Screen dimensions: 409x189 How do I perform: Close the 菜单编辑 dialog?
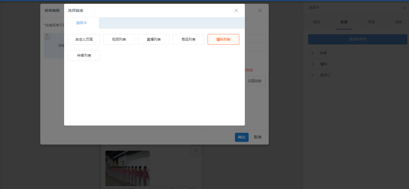[260, 10]
